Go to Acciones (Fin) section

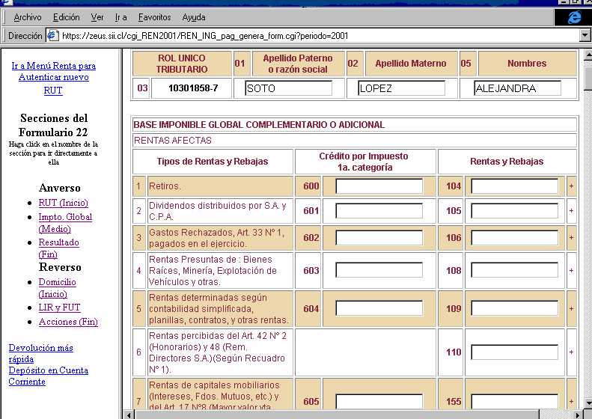click(68, 322)
